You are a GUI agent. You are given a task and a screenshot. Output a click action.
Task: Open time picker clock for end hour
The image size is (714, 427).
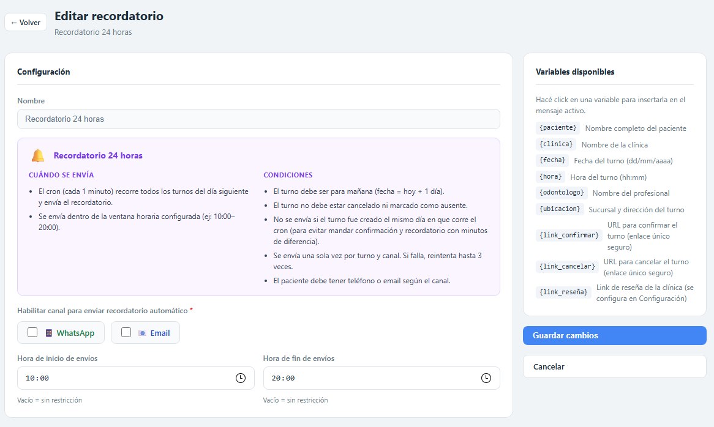[486, 378]
